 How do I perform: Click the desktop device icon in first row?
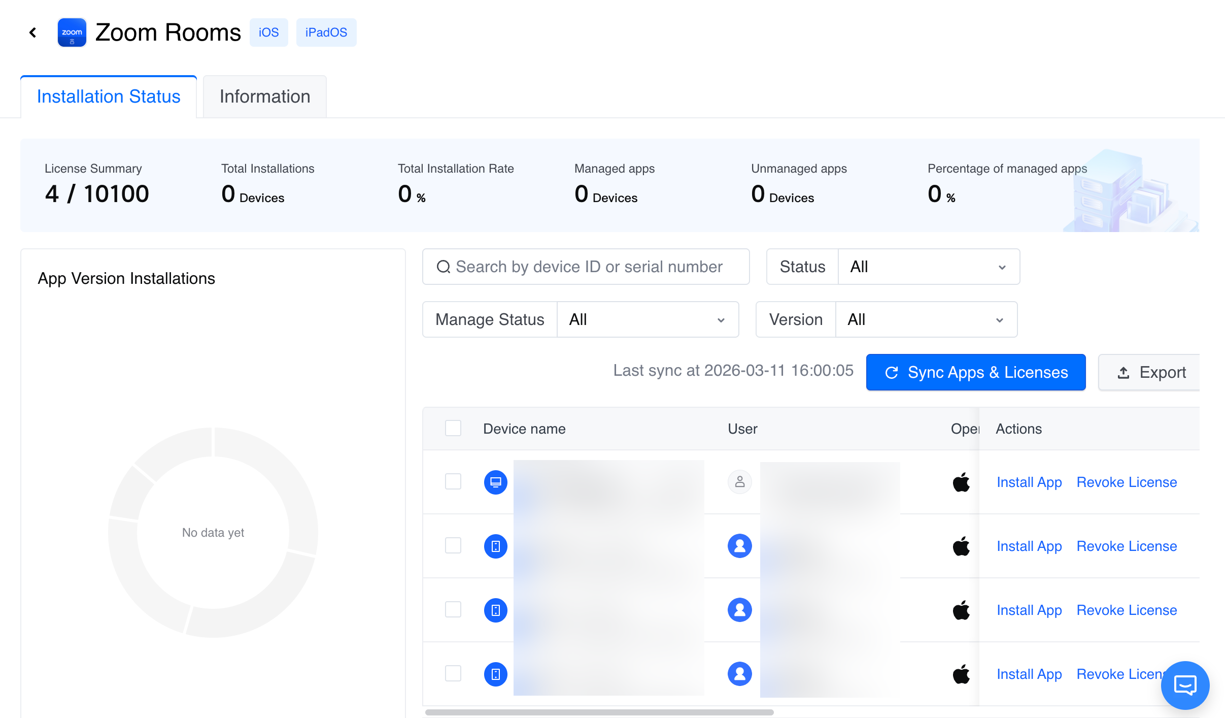(x=495, y=482)
